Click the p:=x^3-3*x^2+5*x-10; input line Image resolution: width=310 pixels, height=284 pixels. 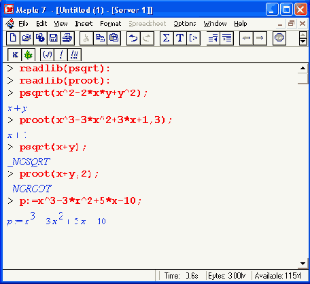click(x=80, y=201)
